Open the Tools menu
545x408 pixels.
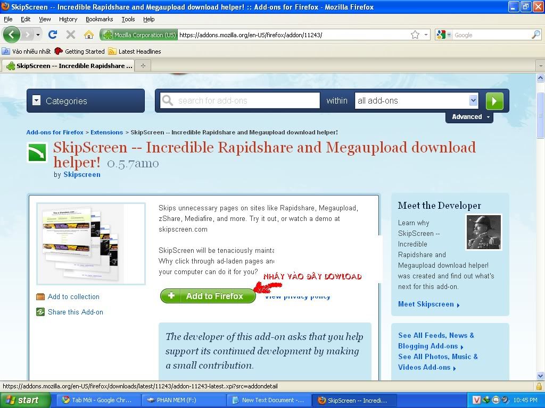pyautogui.click(x=128, y=19)
